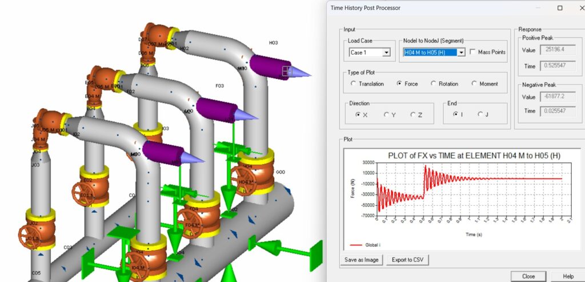Select the Rotation plot type

434,84
